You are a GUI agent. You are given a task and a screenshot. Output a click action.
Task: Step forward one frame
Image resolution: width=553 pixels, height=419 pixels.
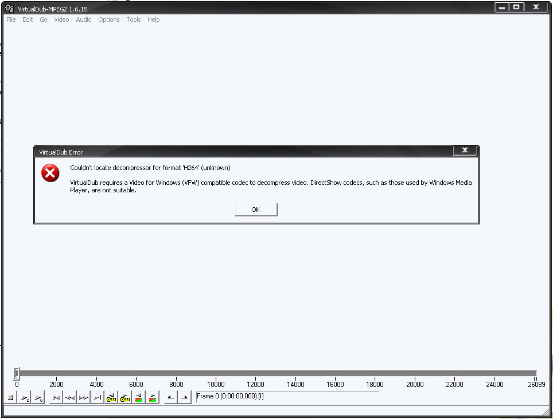pyautogui.click(x=84, y=398)
